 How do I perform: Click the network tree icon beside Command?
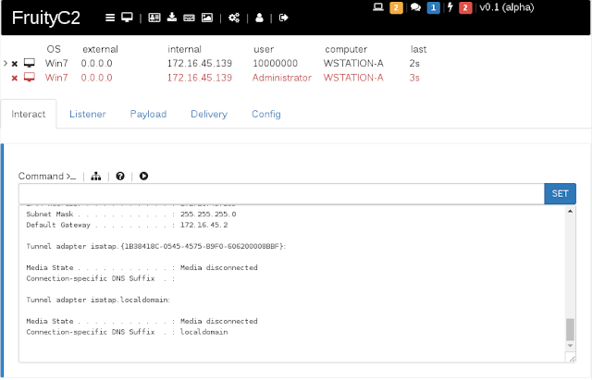click(96, 177)
